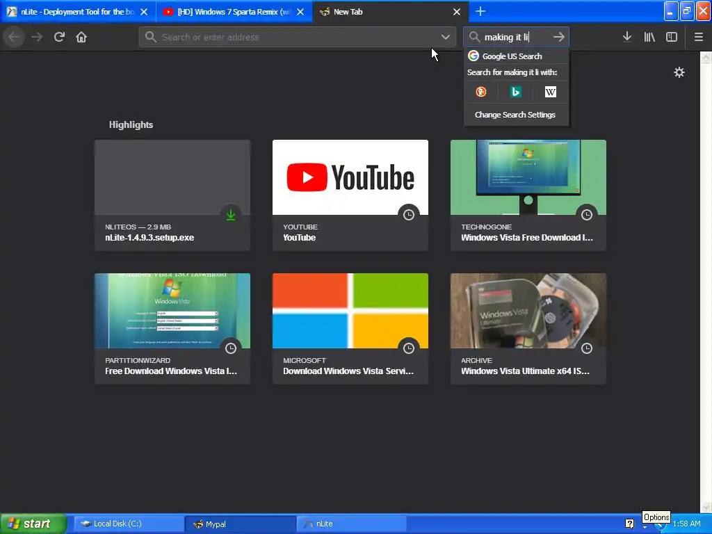The width and height of the screenshot is (712, 534).
Task: Open a new tab with plus button
Action: click(x=480, y=11)
